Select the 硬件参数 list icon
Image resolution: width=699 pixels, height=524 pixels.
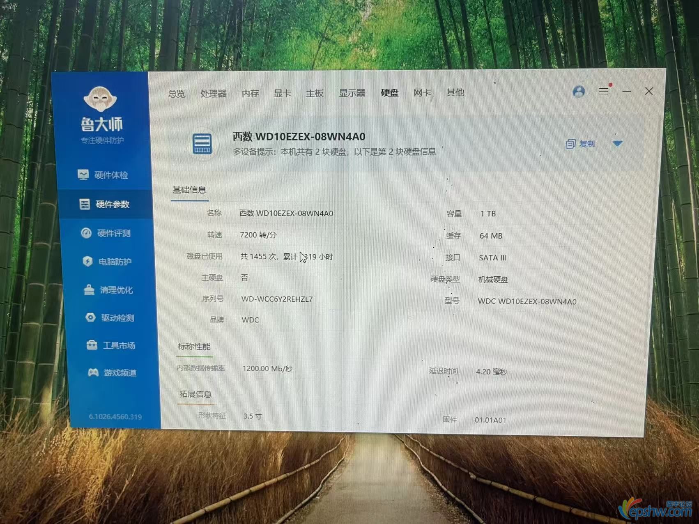(x=85, y=204)
